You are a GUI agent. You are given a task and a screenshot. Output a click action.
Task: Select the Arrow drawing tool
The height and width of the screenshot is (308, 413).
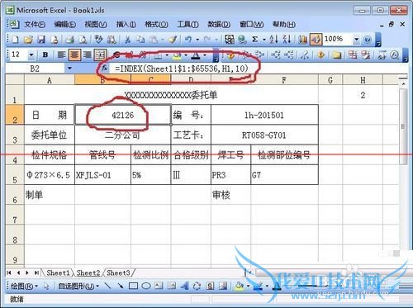[x=121, y=286]
